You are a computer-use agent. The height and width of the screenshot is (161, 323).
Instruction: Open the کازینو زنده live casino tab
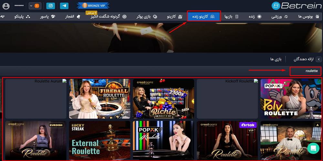[x=204, y=16]
